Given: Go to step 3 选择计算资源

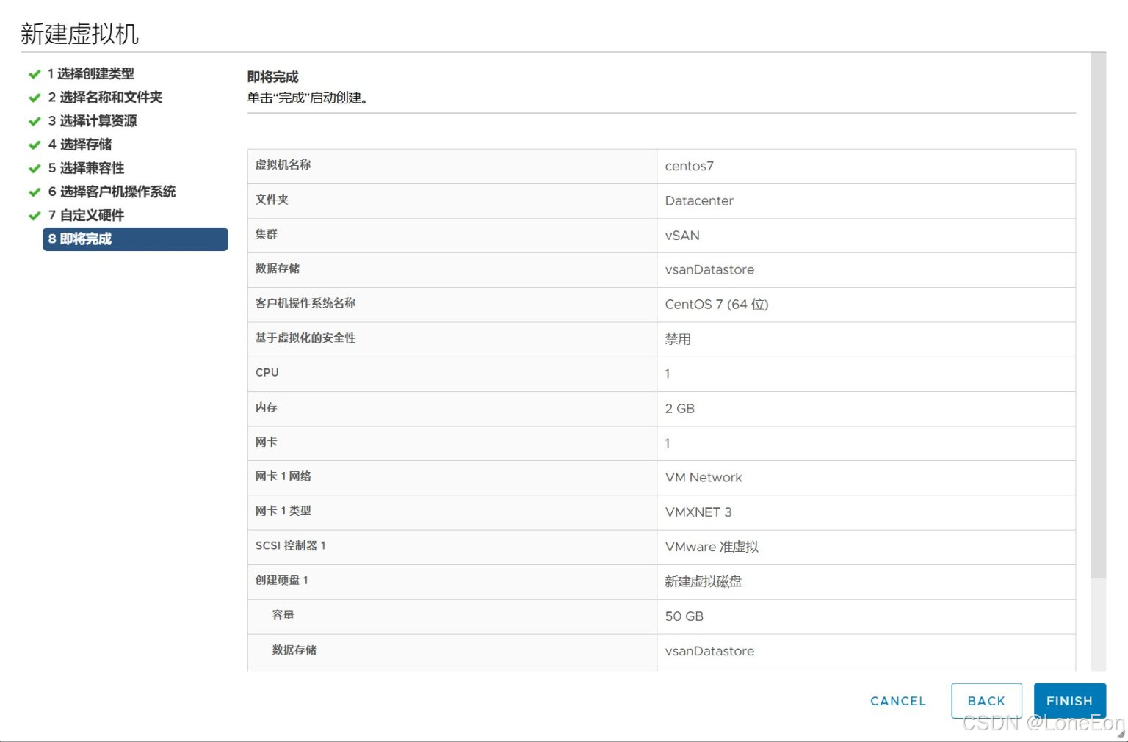Looking at the screenshot, I should [x=93, y=120].
